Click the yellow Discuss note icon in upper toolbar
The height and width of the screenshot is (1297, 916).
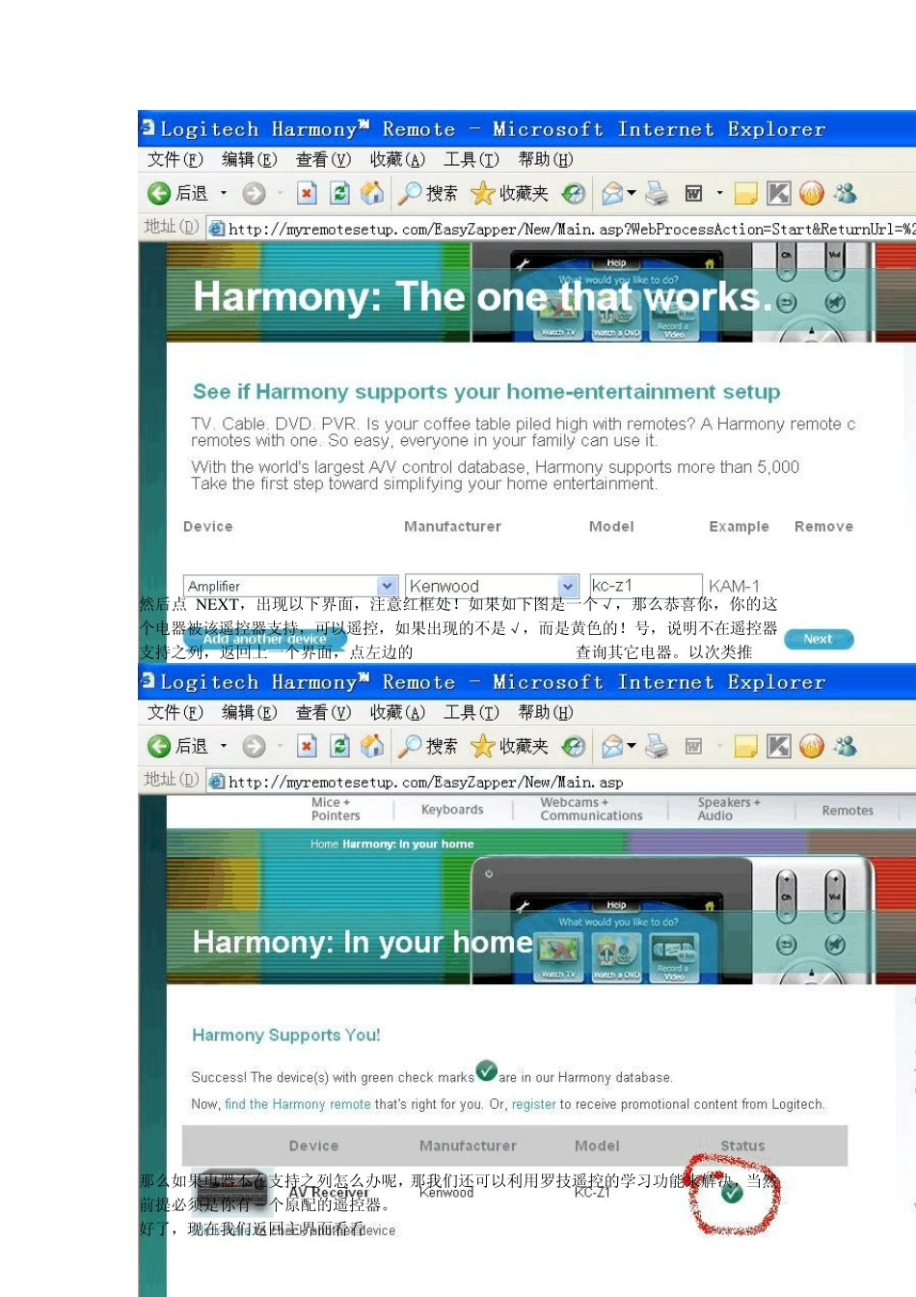745,194
